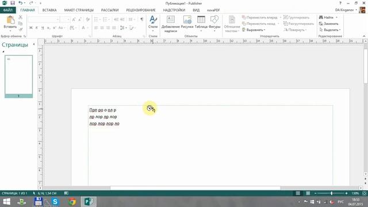The height and width of the screenshot is (207, 368).
Task: Click the zoom slider handle
Action: coord(331,193)
